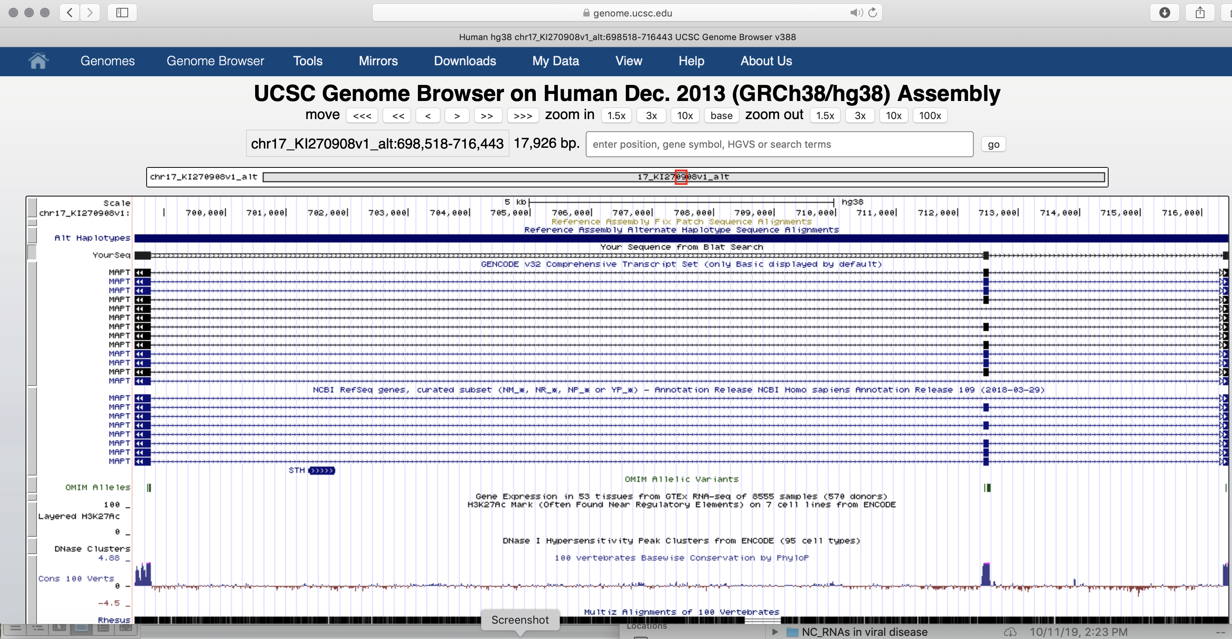The image size is (1232, 639).
Task: Click YourSeq track gray side handle
Action: (x=32, y=252)
